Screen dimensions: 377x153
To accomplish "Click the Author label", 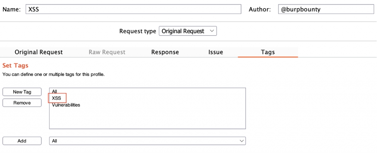I will click(260, 10).
